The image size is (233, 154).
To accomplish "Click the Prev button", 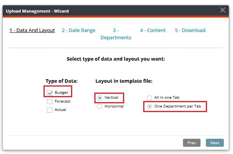I will pos(192,143).
